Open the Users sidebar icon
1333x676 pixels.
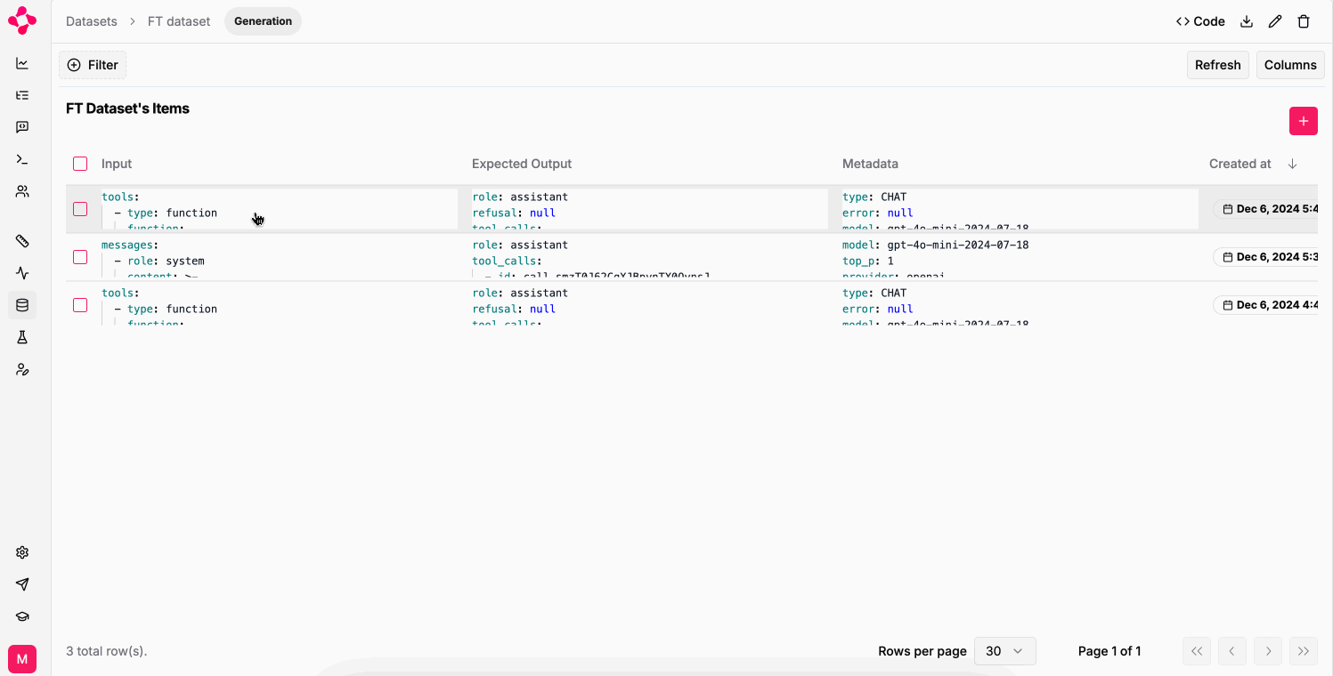pos(21,191)
